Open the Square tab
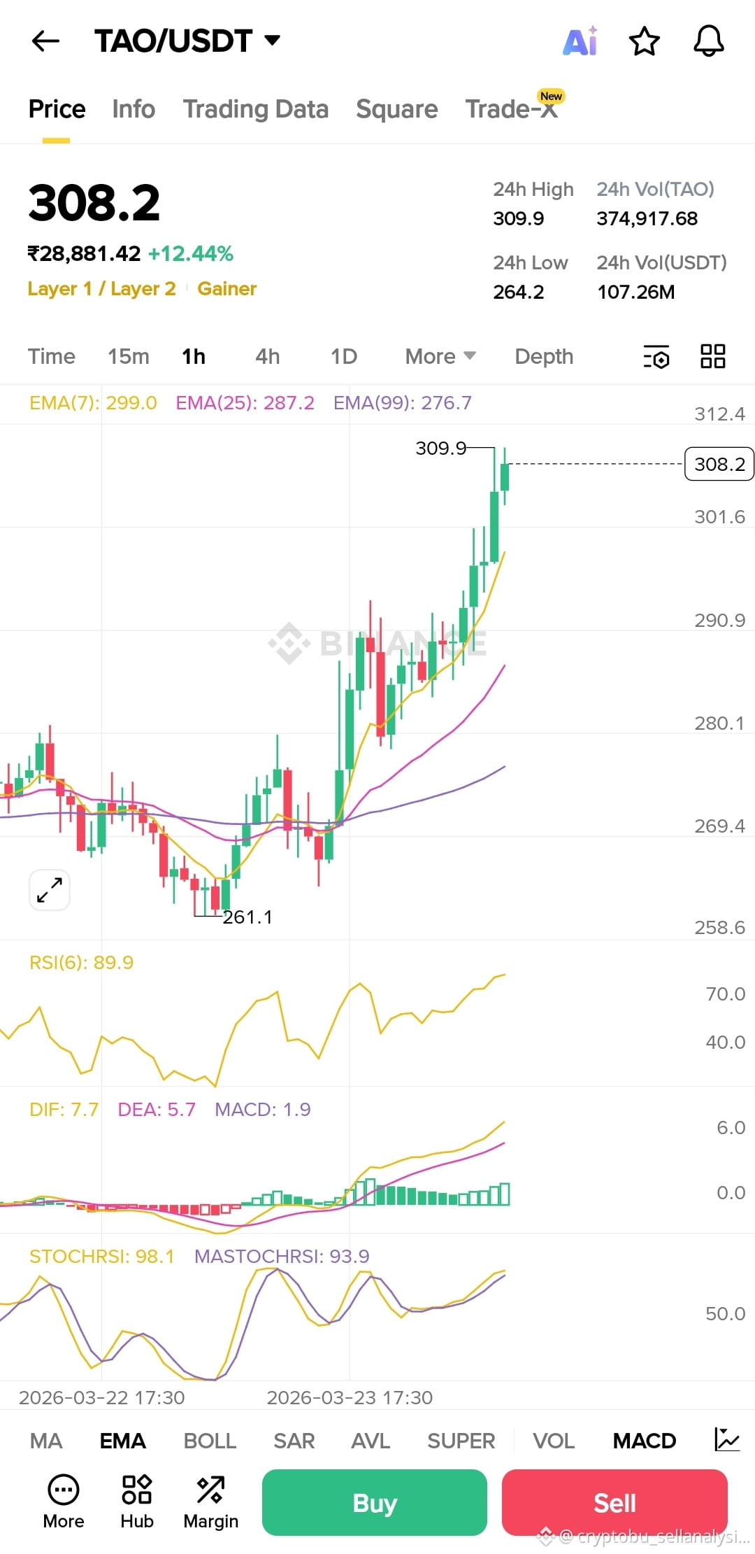The image size is (755, 1554). (x=396, y=109)
